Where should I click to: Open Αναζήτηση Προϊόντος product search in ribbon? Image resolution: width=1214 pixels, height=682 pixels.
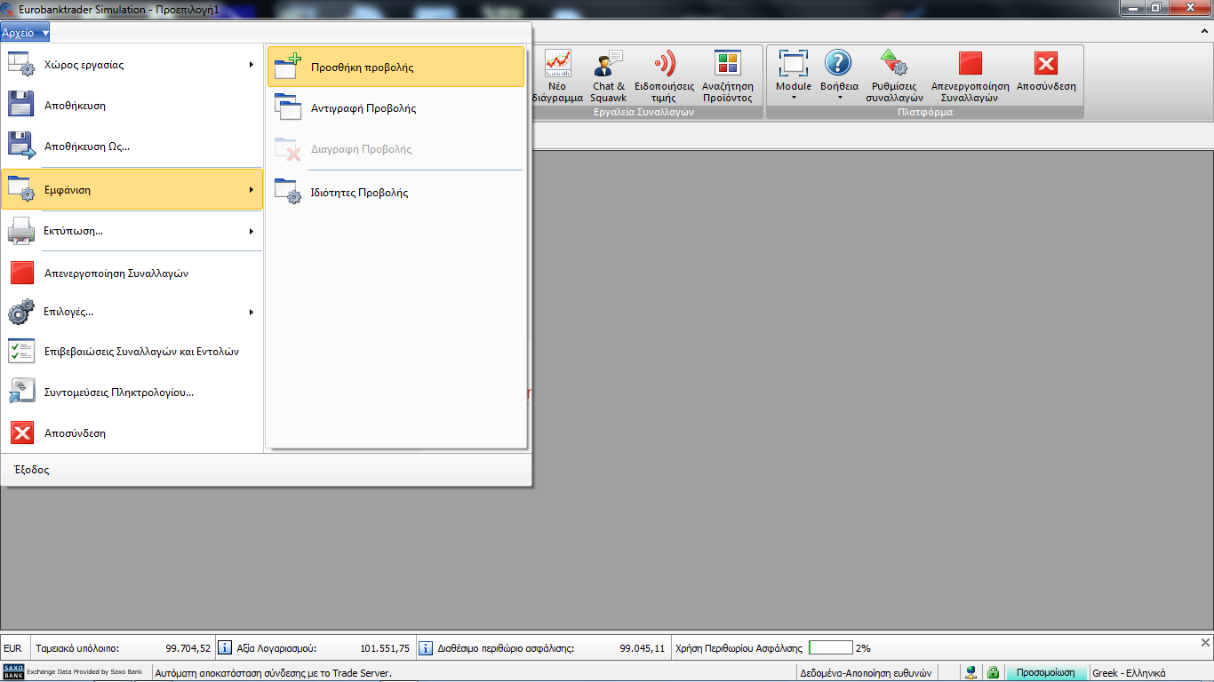(x=728, y=76)
